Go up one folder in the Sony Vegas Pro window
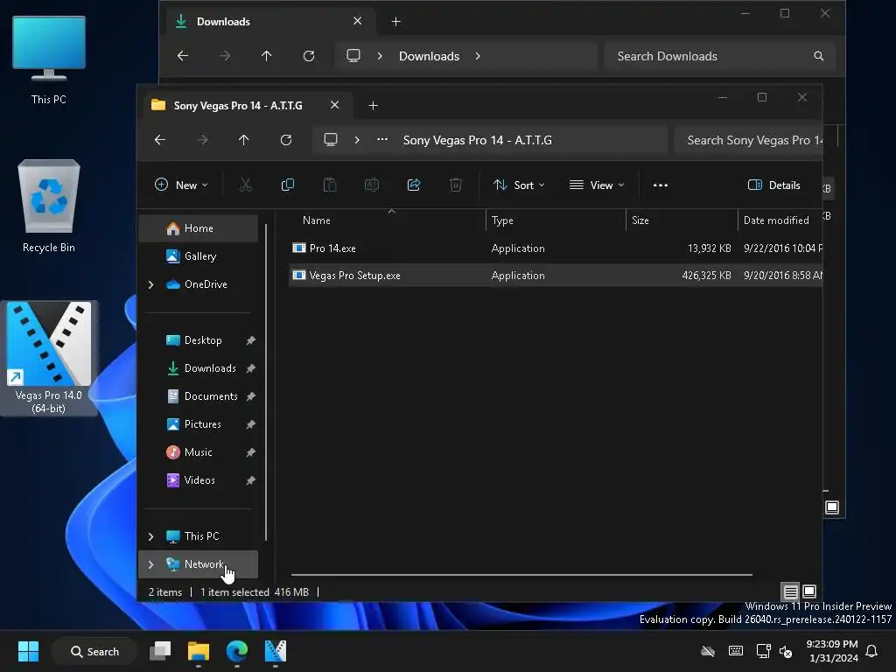This screenshot has width=896, height=672. coord(244,140)
